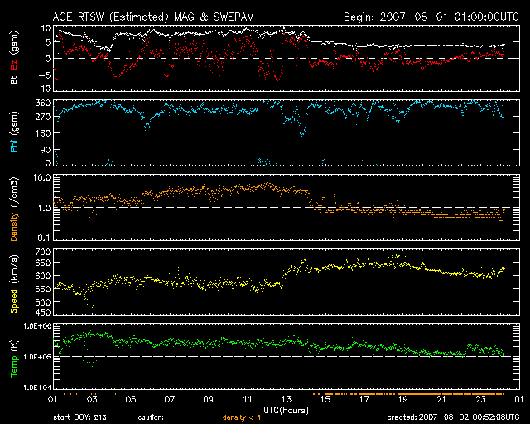Click the orange 'Density (/cm3)' axis label
This screenshot has height=424, width=530.
[x=14, y=209]
